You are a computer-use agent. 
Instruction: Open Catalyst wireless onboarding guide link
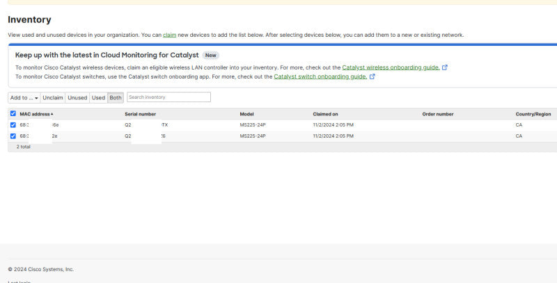[x=391, y=67]
